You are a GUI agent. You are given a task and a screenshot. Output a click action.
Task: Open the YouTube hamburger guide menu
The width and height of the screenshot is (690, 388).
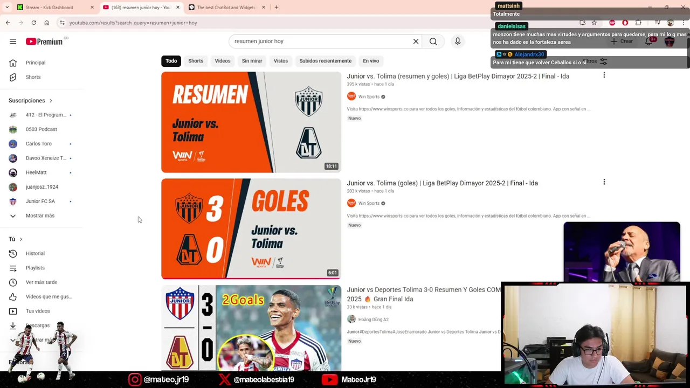click(x=13, y=41)
